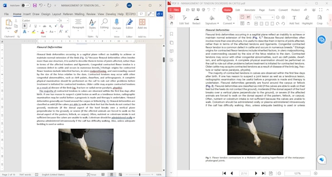
Task: Open the Files menu in PDF X
Action: 174,10
